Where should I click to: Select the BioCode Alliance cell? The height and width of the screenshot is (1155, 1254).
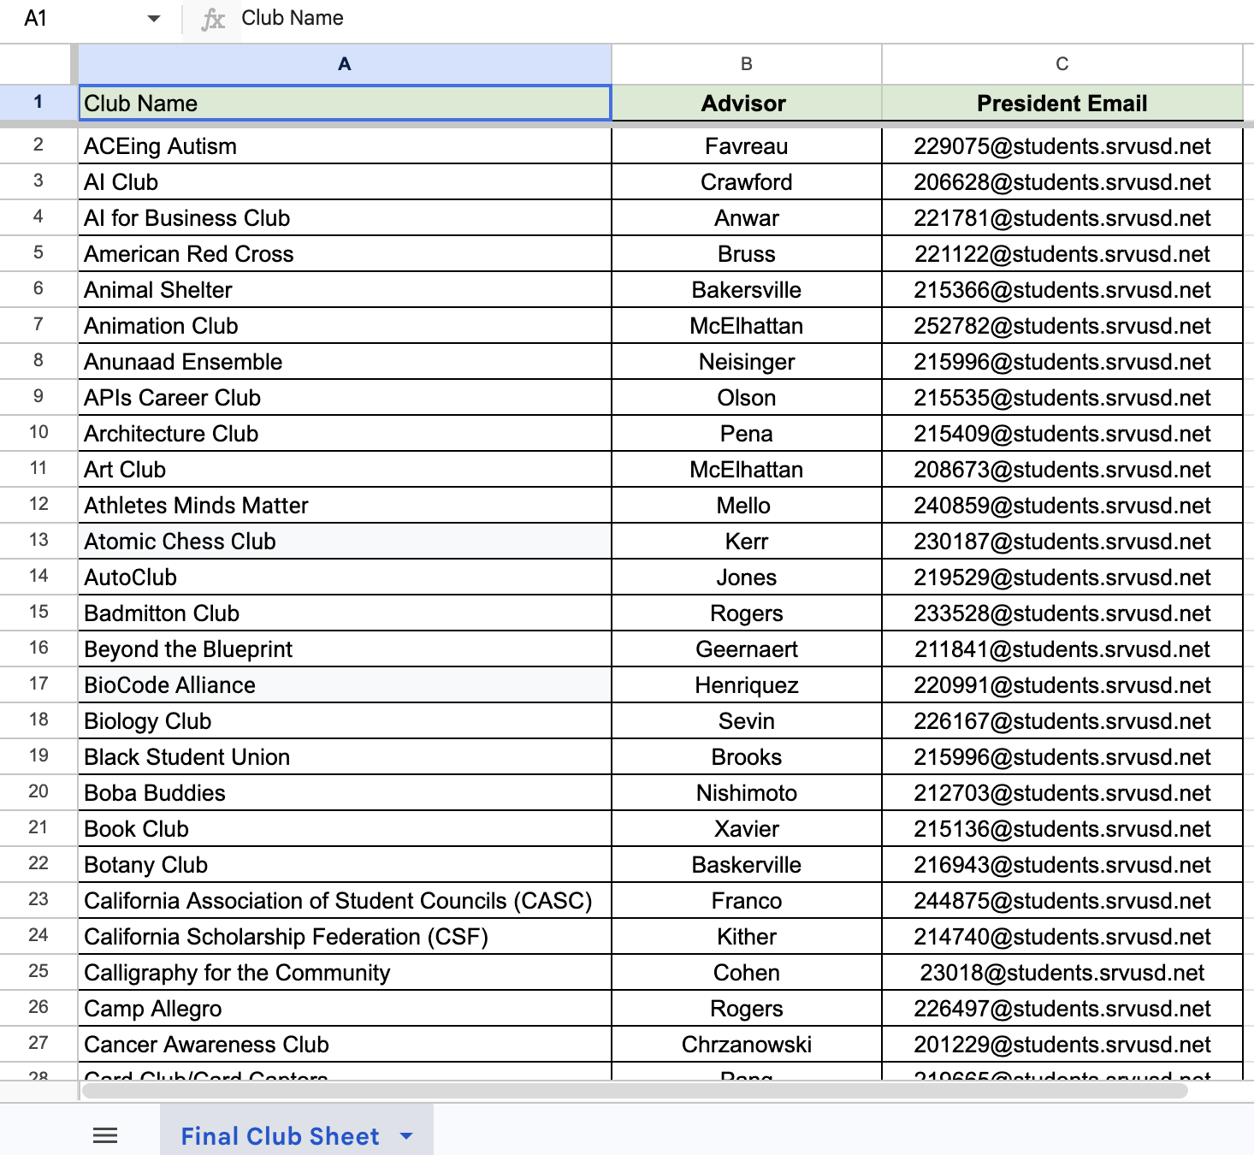(x=345, y=685)
